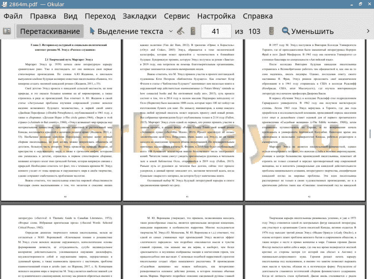Open the Переход menu
Screen dimensions: 374x279
100,16
